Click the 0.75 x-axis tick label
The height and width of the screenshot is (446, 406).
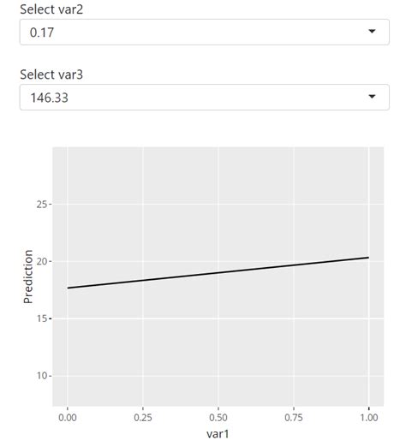pyautogui.click(x=294, y=418)
